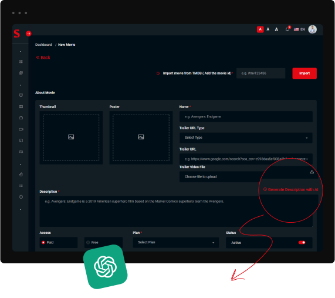The width and height of the screenshot is (335, 298).
Task: Click the image icon in Thumbnail box
Action: 71,137
